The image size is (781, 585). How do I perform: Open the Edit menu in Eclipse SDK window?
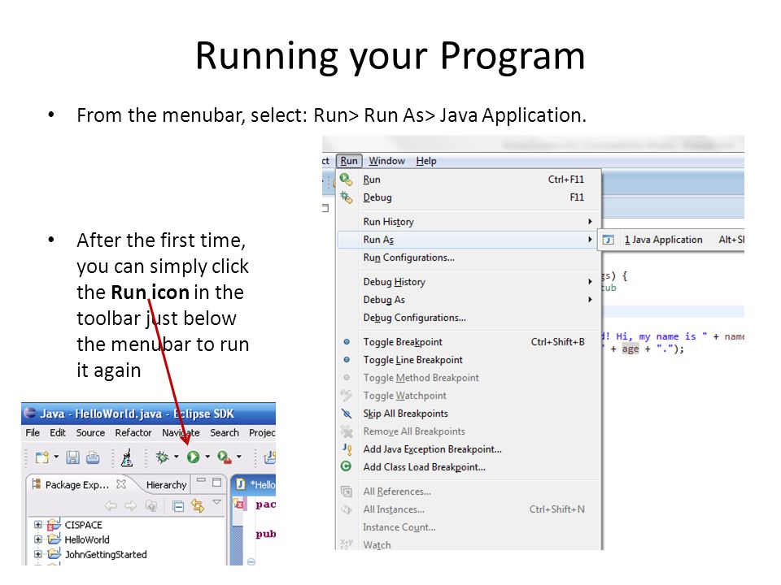click(x=58, y=433)
